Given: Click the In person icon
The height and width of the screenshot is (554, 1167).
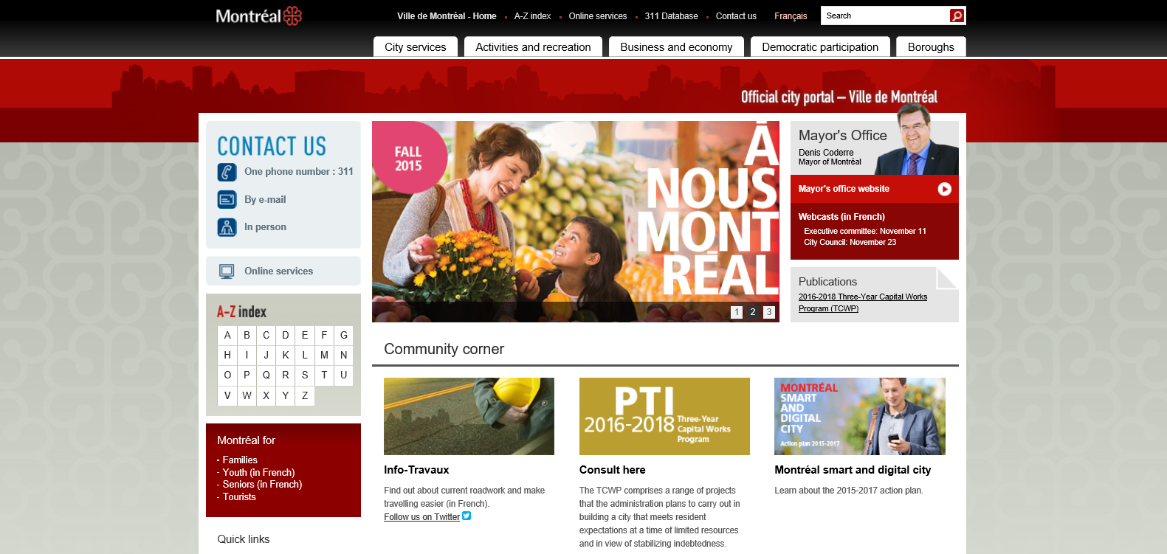Looking at the screenshot, I should [227, 227].
